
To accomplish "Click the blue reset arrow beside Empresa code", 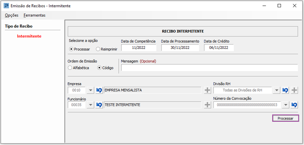I will pos(99,90).
